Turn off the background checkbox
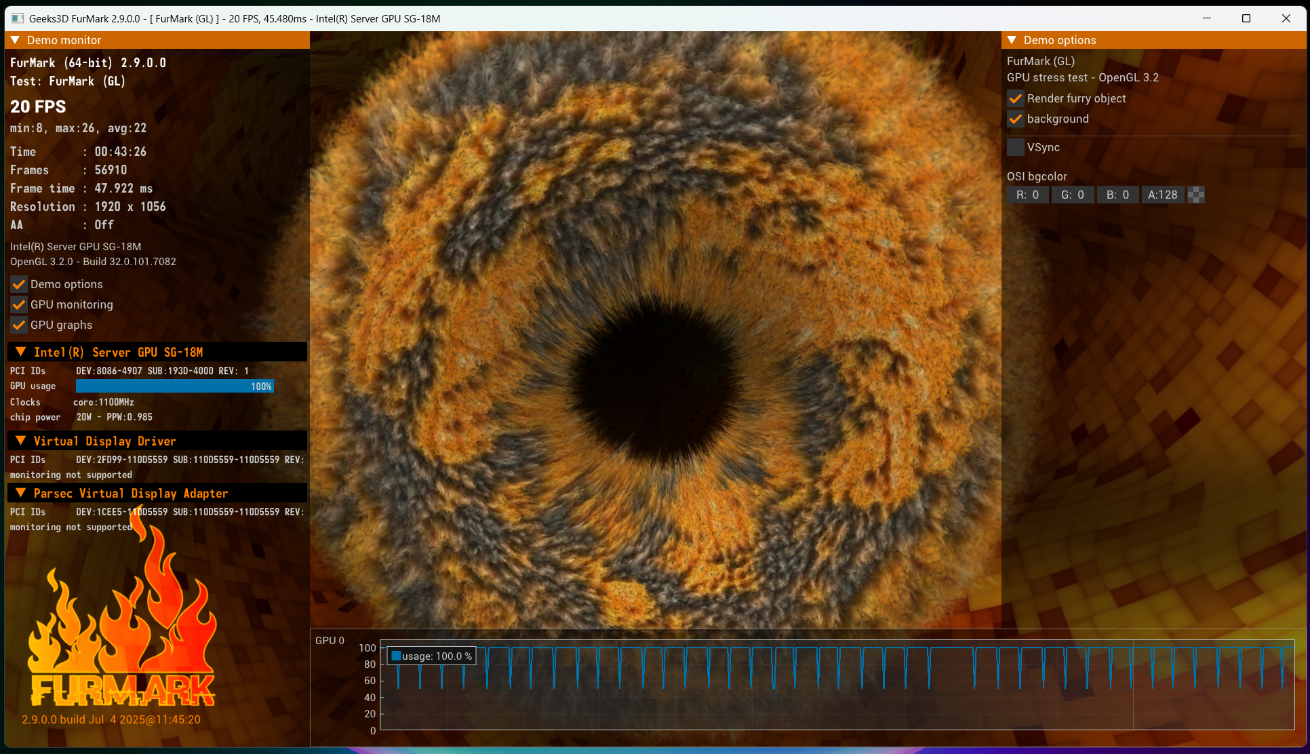Screen dimensions: 1310x754 click(x=1016, y=119)
